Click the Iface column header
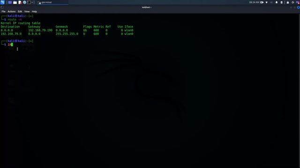The height and width of the screenshot is (168, 300). pos(129,27)
